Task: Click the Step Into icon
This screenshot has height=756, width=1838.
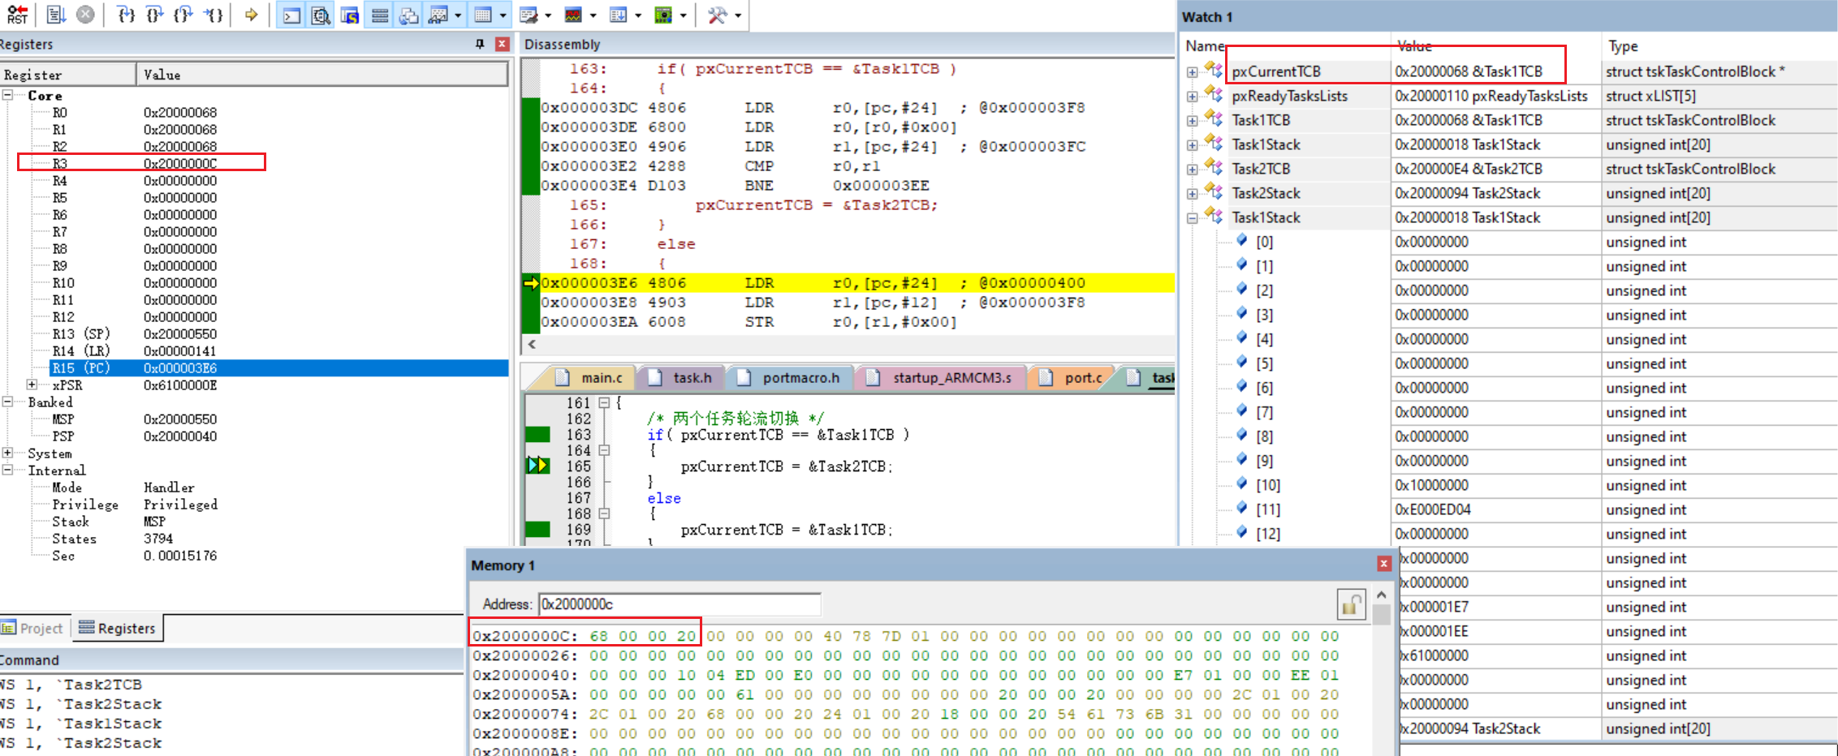Action: click(x=126, y=15)
